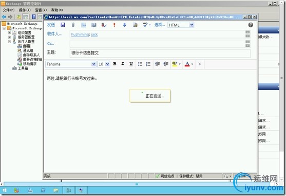Open the 操作(A) menu in Exchange console
Viewport: 286px width, 196px height.
pyautogui.click(x=25, y=10)
